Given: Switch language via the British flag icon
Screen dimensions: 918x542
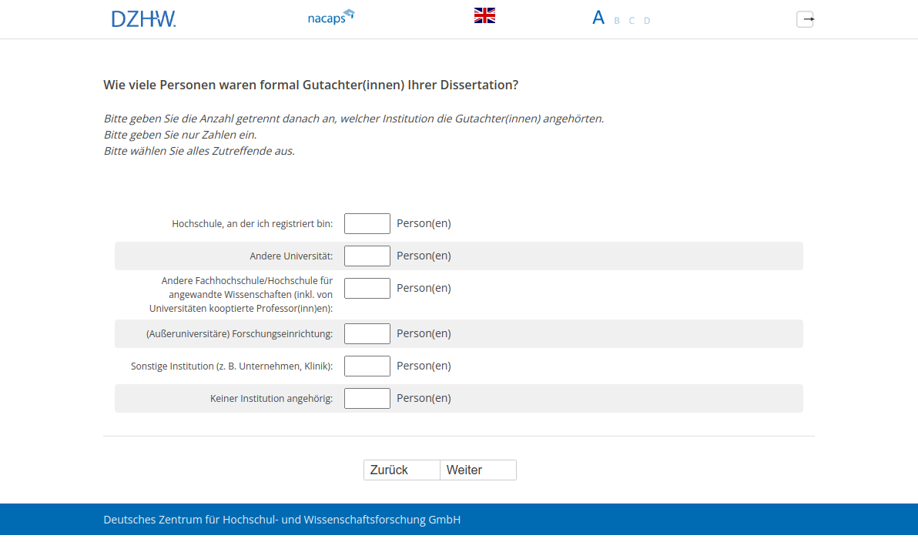Looking at the screenshot, I should [x=484, y=15].
